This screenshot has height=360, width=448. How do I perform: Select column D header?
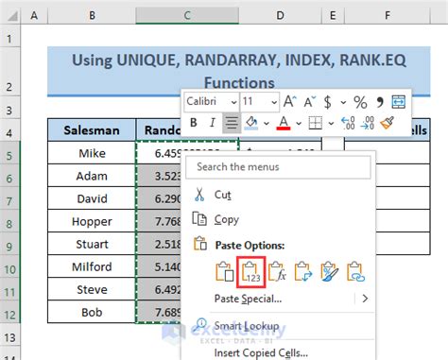[x=280, y=15]
